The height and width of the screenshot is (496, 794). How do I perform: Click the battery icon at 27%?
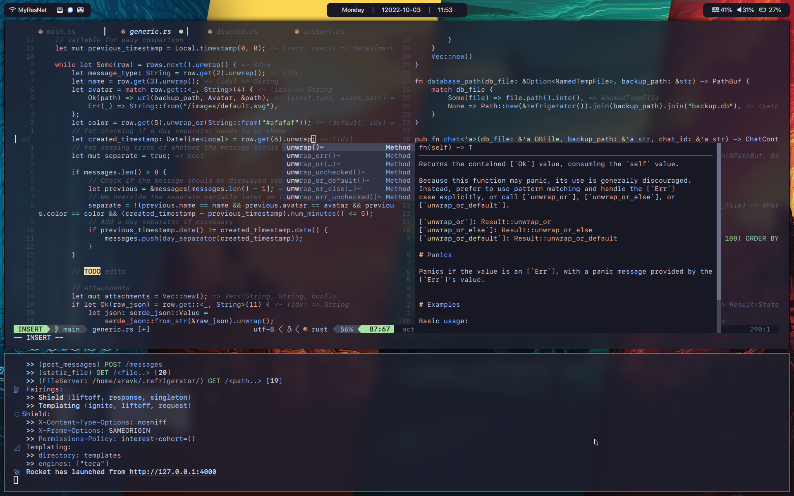763,10
